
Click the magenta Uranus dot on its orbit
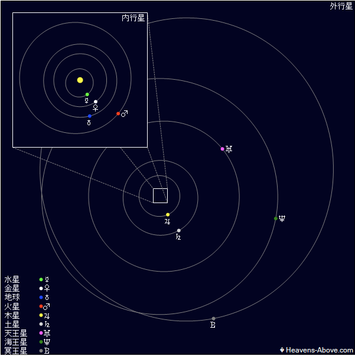coord(222,149)
